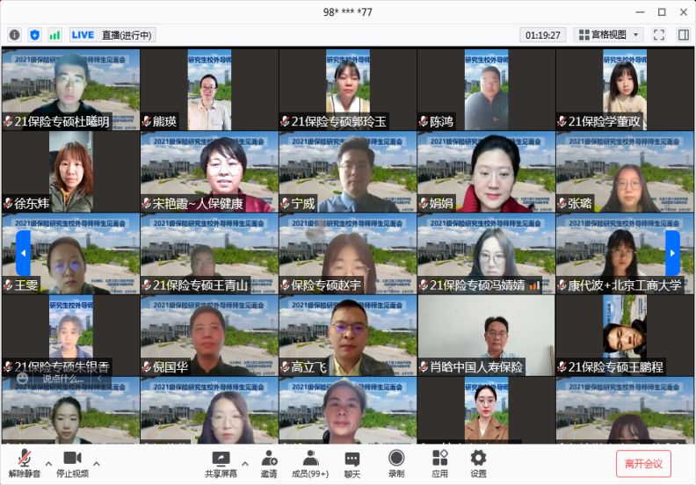The height and width of the screenshot is (485, 696).
Task: Expand audio options arrow beside 解除静音
Action: click(48, 463)
